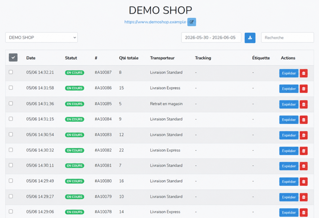Check the box for order #A10082
Screen dimensions: 319x218
(x=11, y=150)
